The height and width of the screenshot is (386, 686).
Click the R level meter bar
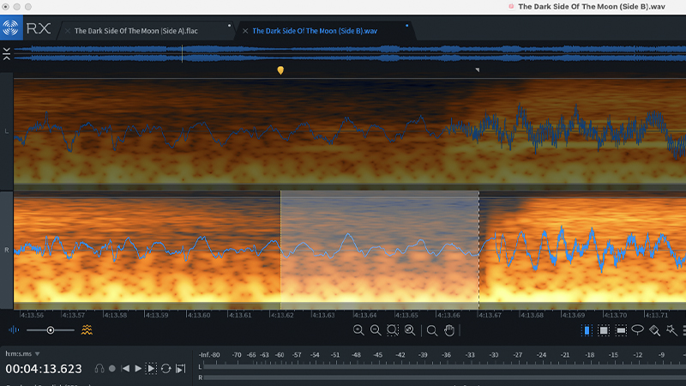pyautogui.click(x=444, y=377)
